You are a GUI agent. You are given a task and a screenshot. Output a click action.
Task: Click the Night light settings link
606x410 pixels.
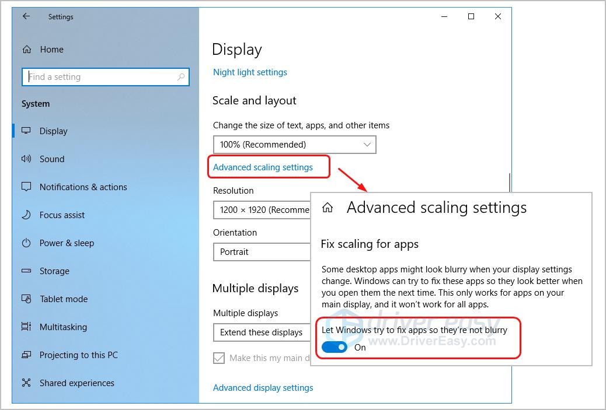coord(250,72)
